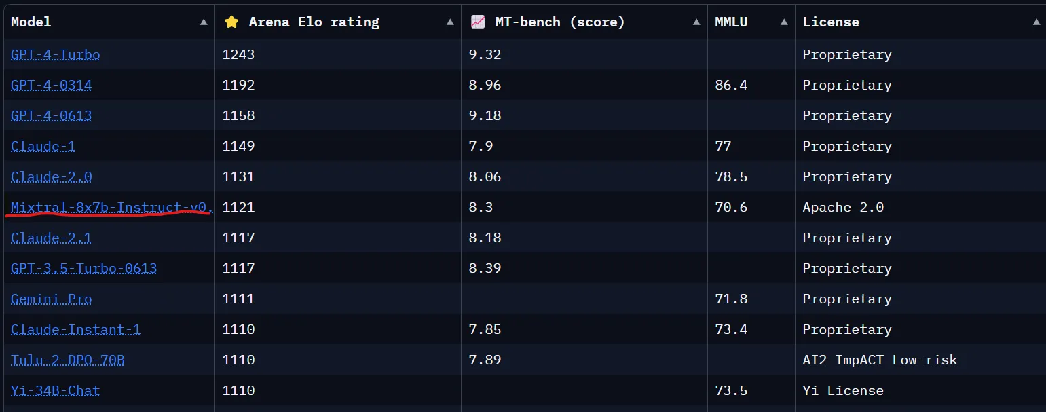Open the Claude-2.0 model link

pos(52,176)
